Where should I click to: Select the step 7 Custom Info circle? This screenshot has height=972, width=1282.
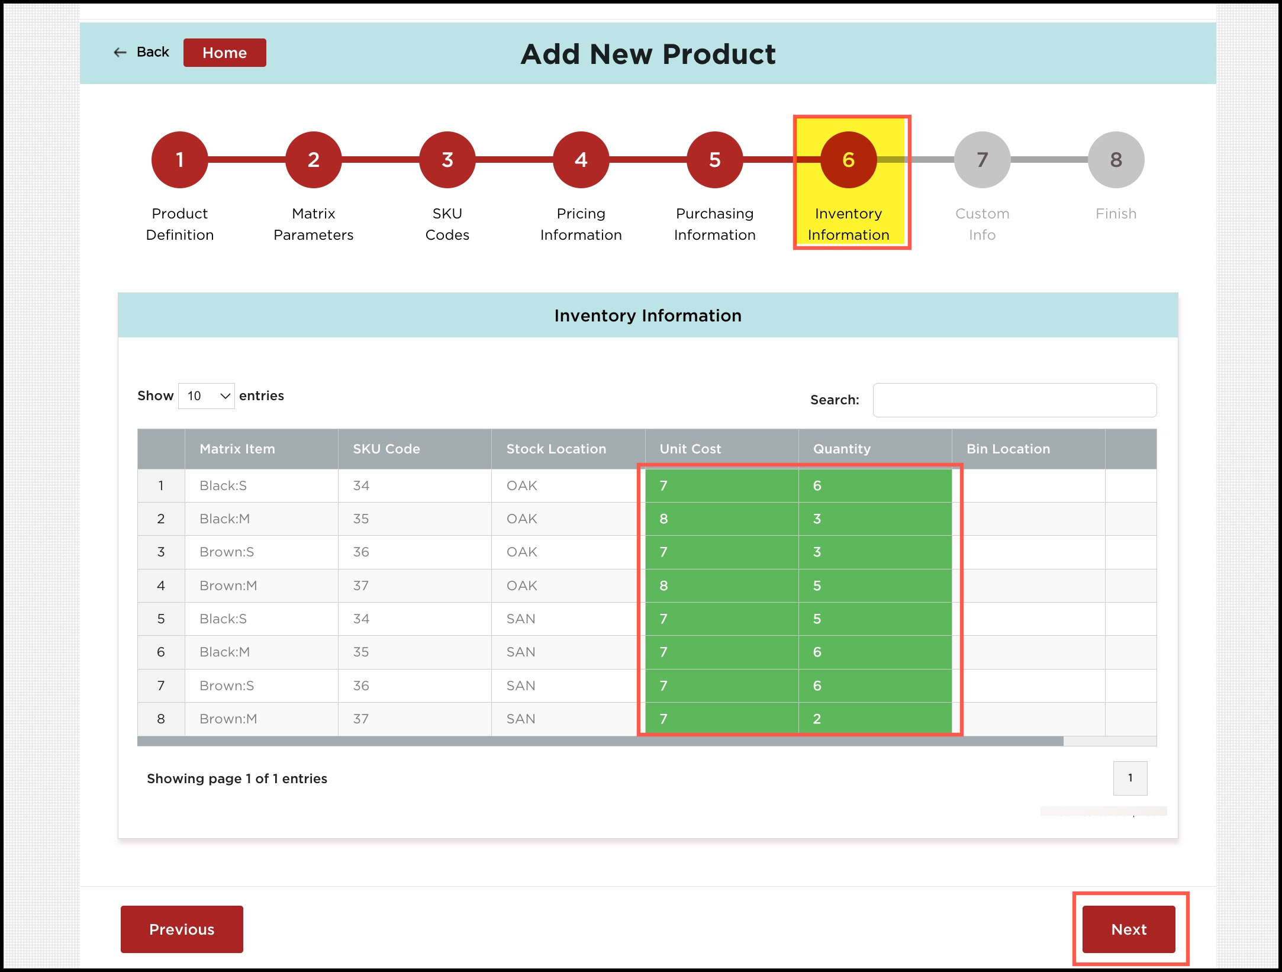point(982,160)
